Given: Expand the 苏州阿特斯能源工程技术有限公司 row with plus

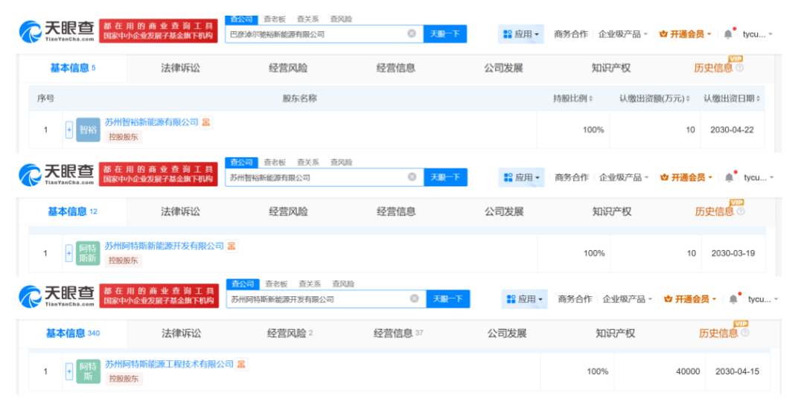Looking at the screenshot, I should point(69,371).
